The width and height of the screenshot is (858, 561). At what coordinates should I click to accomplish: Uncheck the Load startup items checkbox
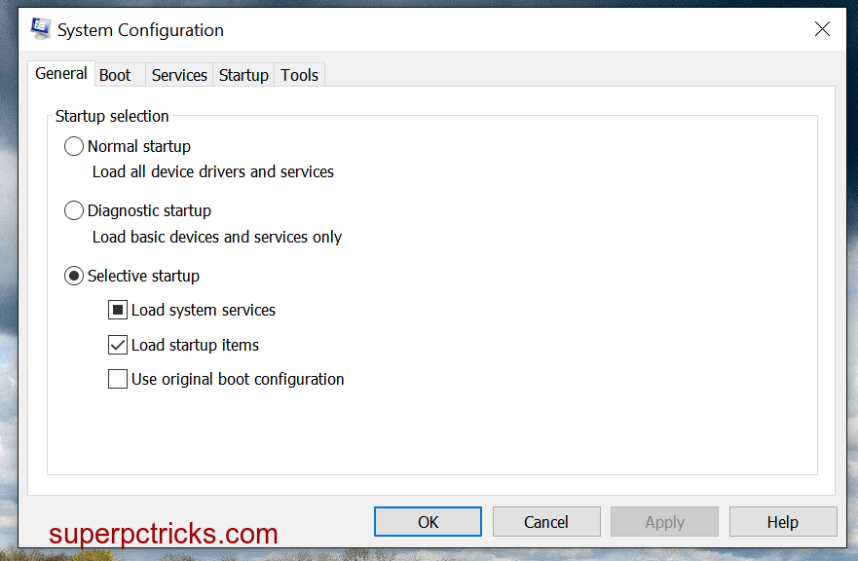click(118, 346)
